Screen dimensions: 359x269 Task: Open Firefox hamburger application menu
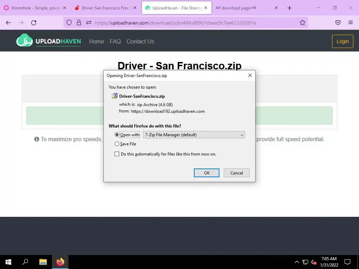(x=351, y=22)
